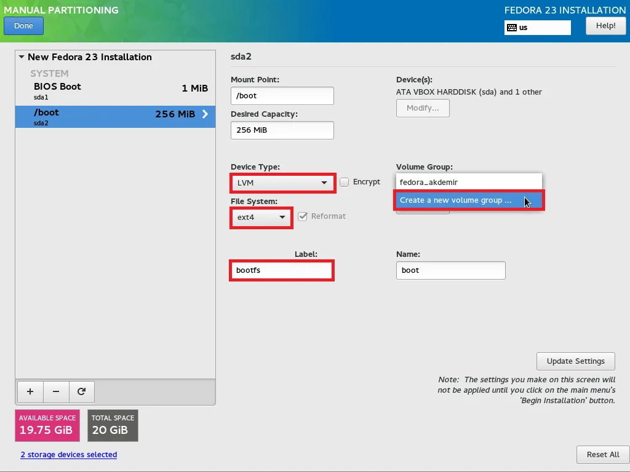Viewport: 630px width, 472px height.
Task: Click the Label field containing bootfs
Action: coord(282,270)
